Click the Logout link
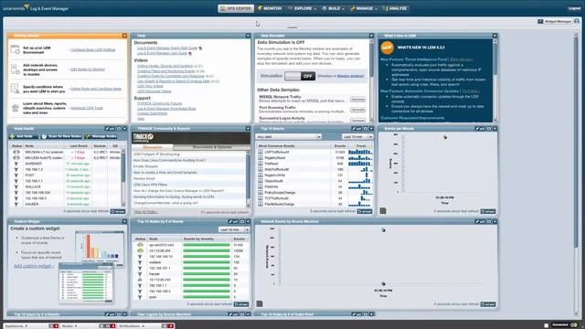Viewport: 585px width, 329px height. pyautogui.click(x=574, y=8)
